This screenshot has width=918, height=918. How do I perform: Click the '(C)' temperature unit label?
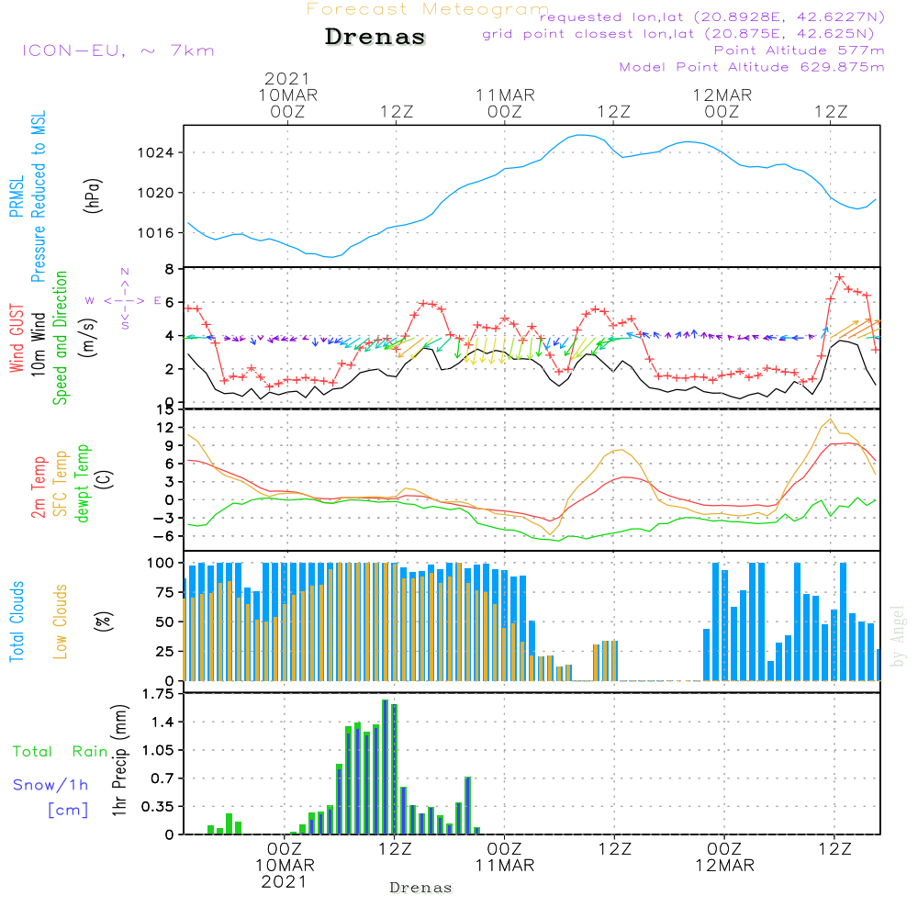pos(105,479)
